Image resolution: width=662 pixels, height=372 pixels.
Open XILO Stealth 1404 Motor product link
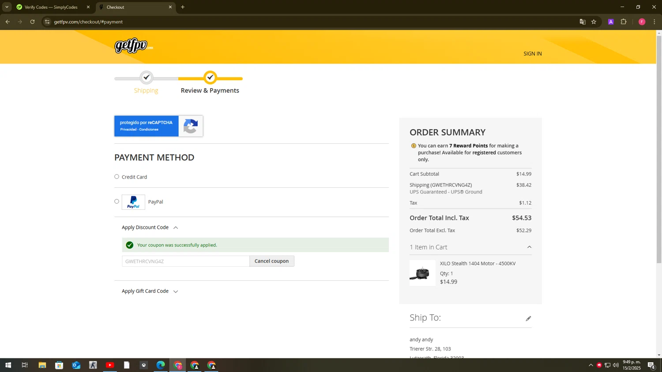(x=478, y=264)
